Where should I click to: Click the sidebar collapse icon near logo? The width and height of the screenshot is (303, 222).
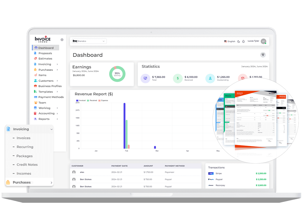[x=62, y=40]
